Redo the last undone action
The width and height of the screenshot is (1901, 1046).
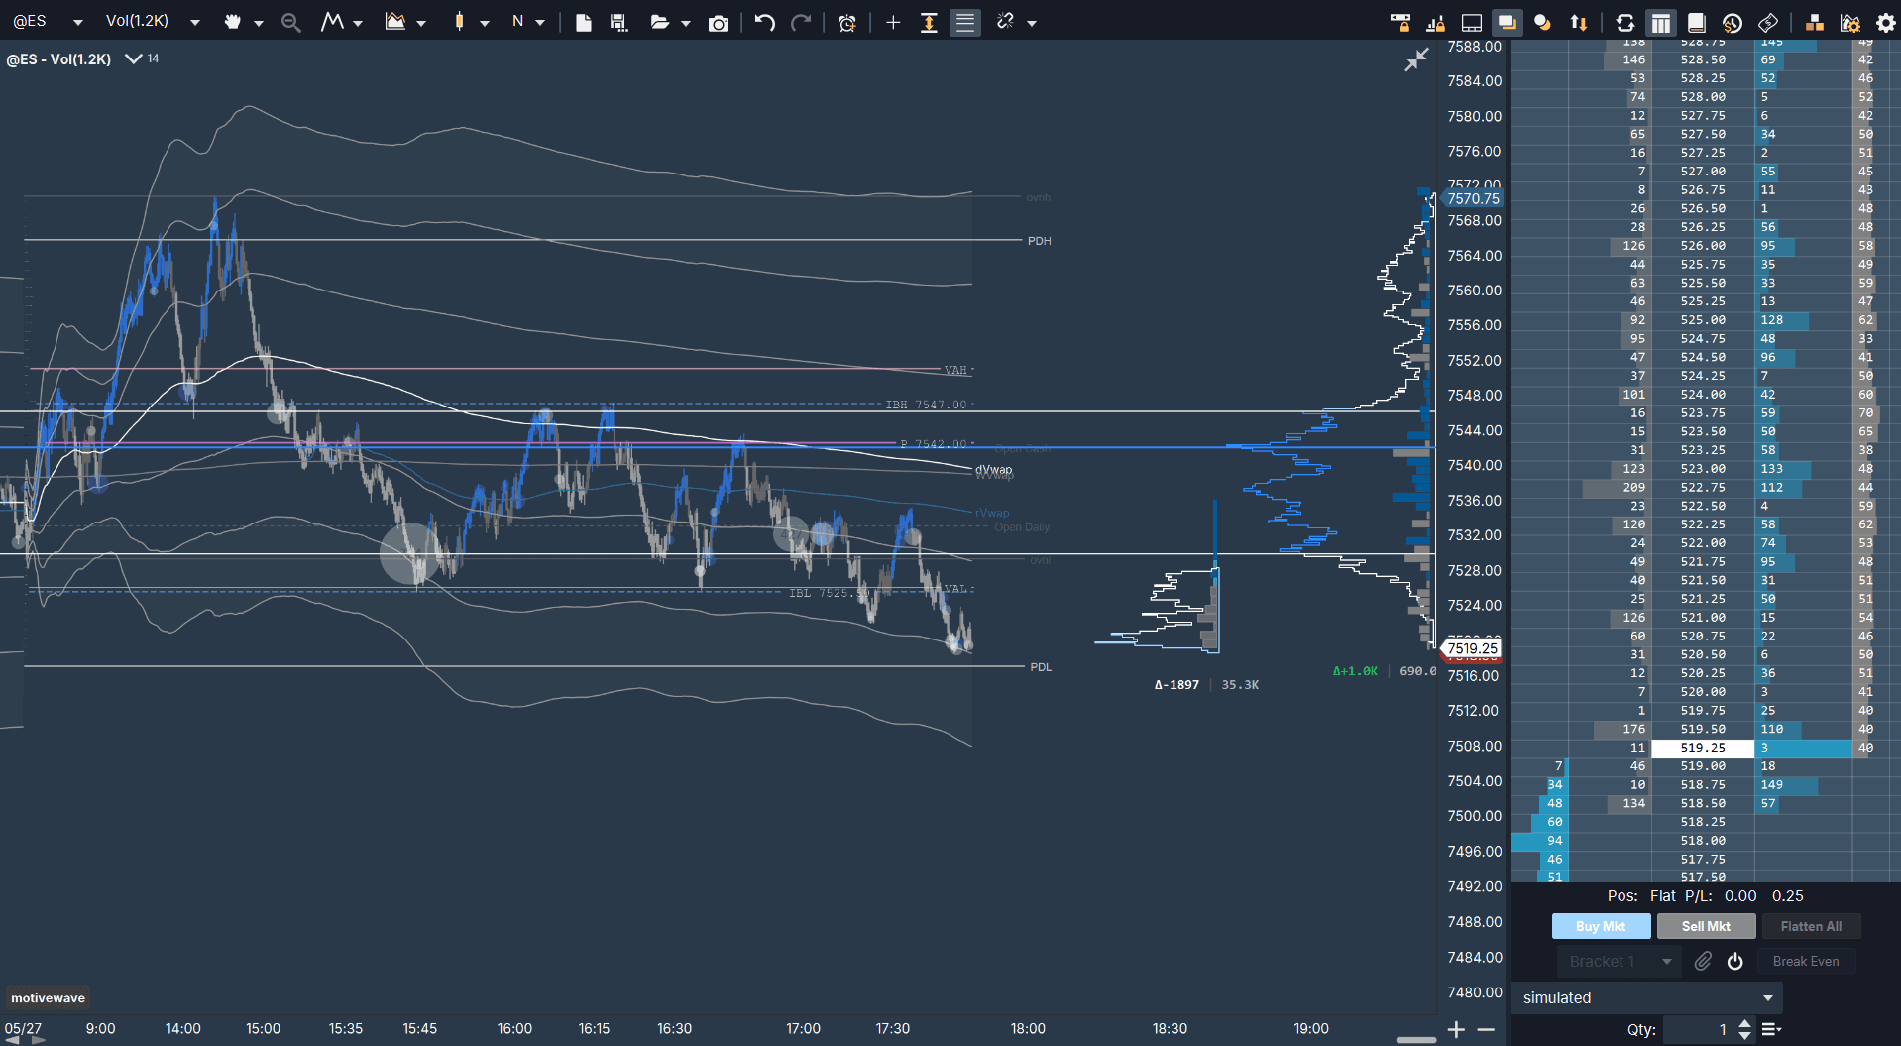(801, 22)
